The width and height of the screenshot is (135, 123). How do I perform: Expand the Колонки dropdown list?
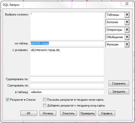[127, 22]
